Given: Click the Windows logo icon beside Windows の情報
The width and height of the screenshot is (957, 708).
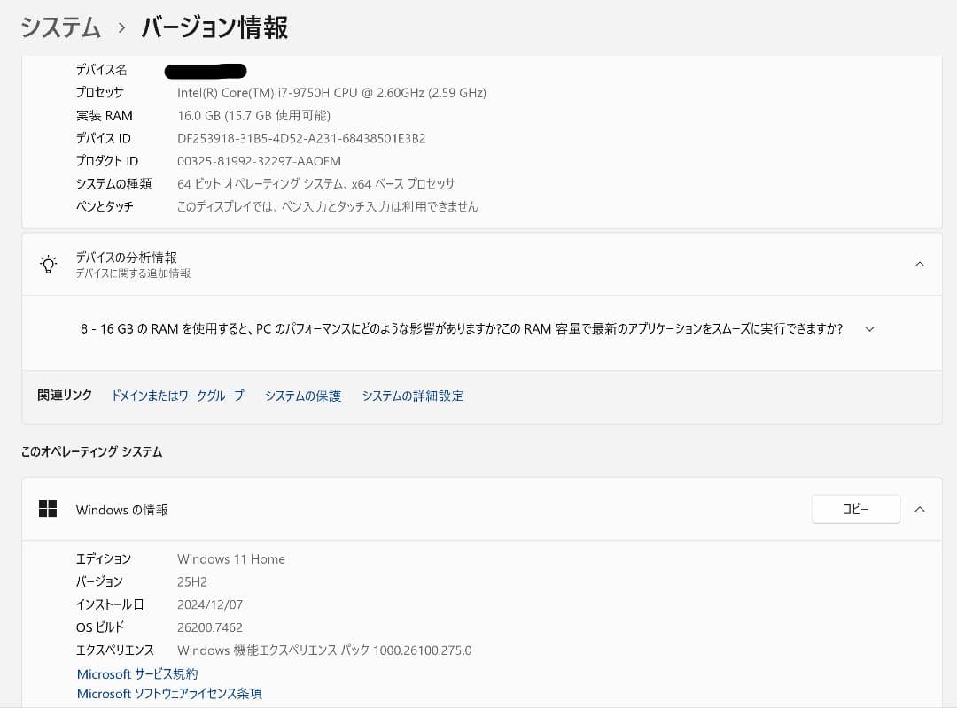Looking at the screenshot, I should pyautogui.click(x=48, y=509).
